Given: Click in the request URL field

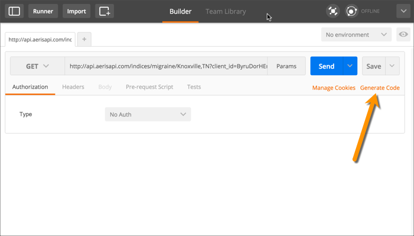Looking at the screenshot, I should (x=166, y=66).
